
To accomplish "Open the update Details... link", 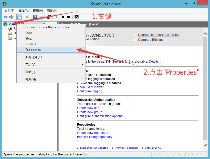I will tap(155, 62).
